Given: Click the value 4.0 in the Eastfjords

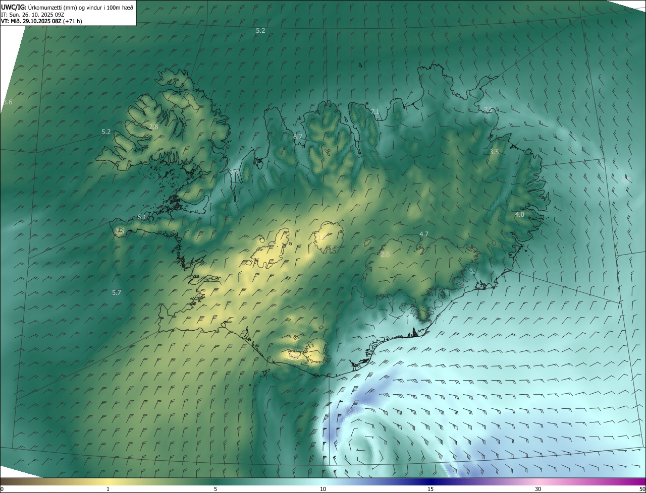Looking at the screenshot, I should (x=519, y=214).
